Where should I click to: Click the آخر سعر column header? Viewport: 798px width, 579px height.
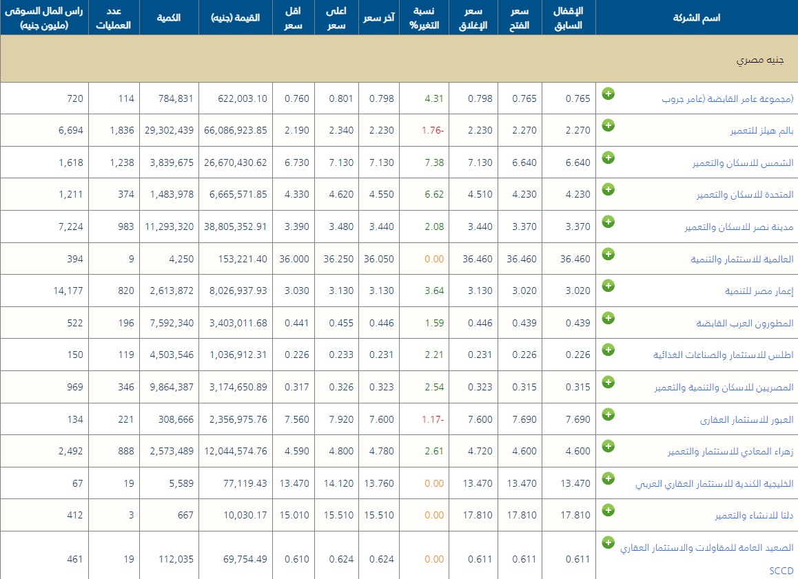pyautogui.click(x=378, y=18)
